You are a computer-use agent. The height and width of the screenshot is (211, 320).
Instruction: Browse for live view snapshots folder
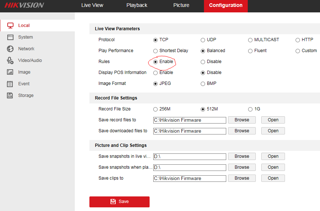[242, 156]
